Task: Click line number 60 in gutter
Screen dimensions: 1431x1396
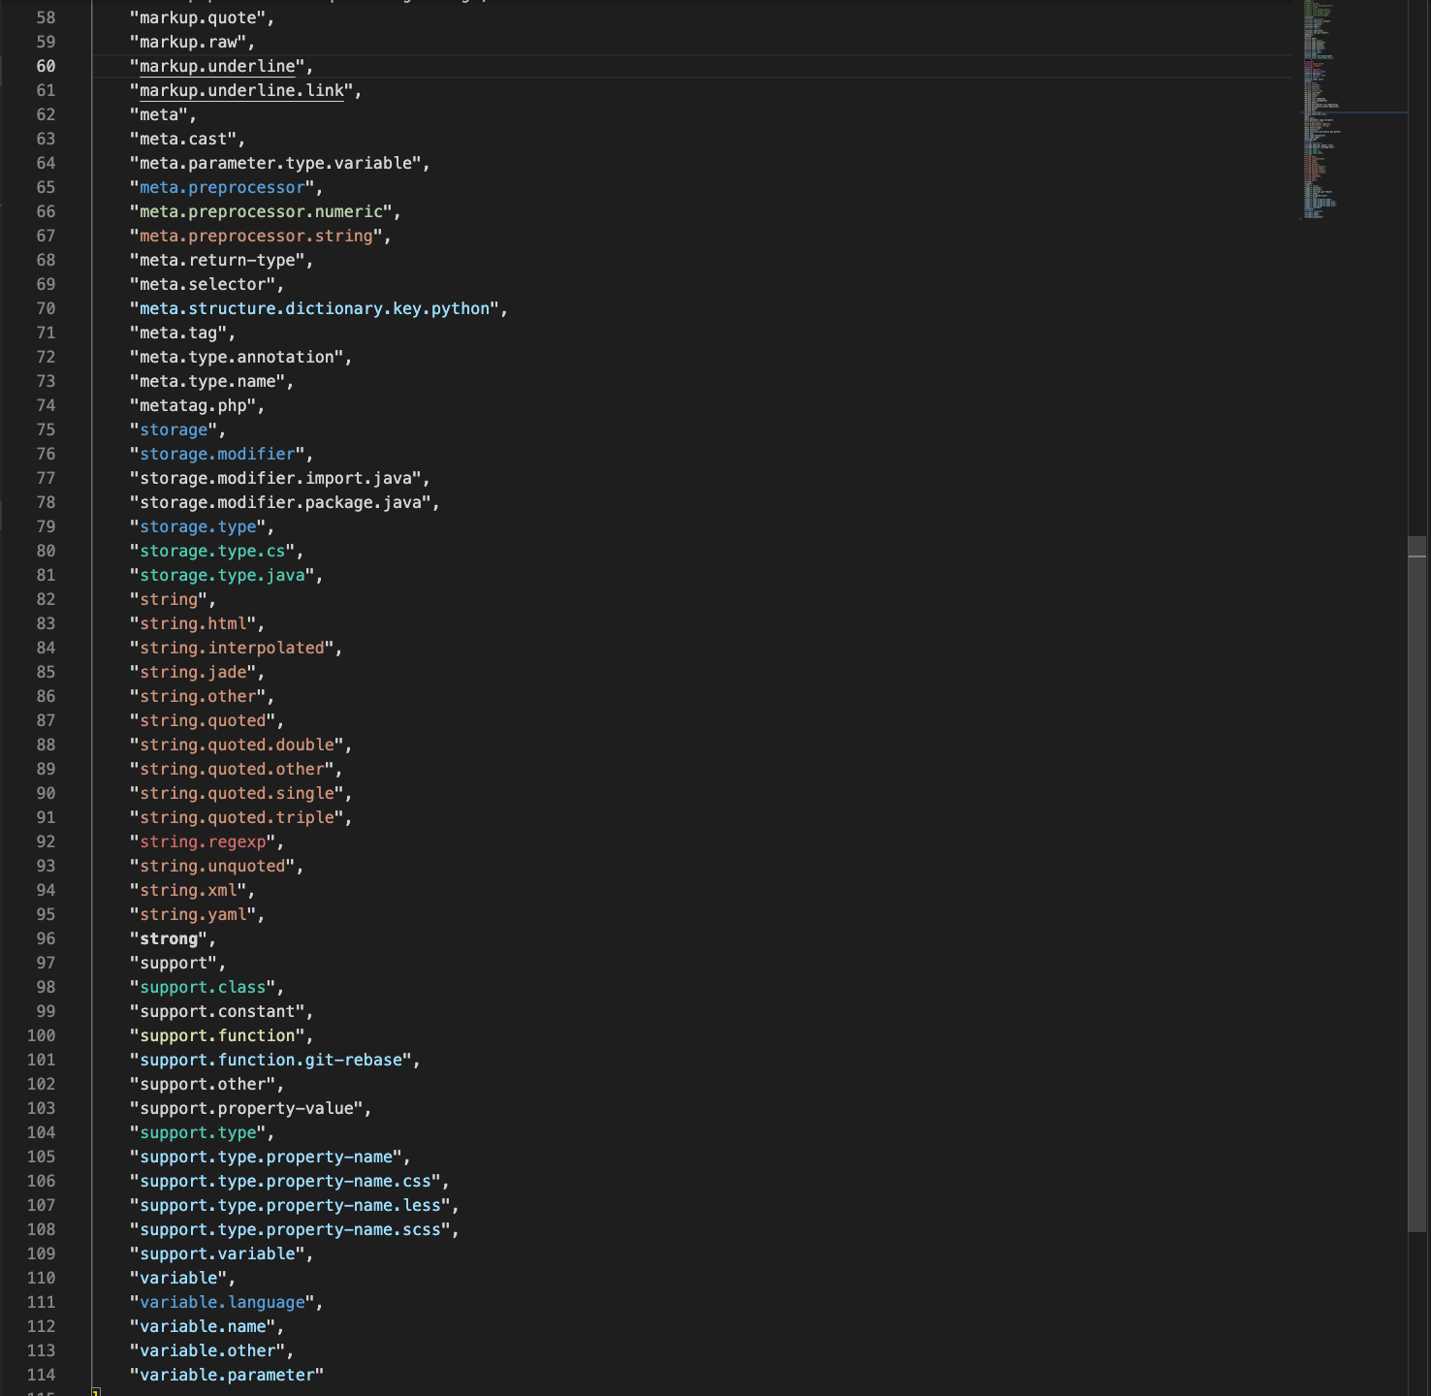Action: point(46,66)
